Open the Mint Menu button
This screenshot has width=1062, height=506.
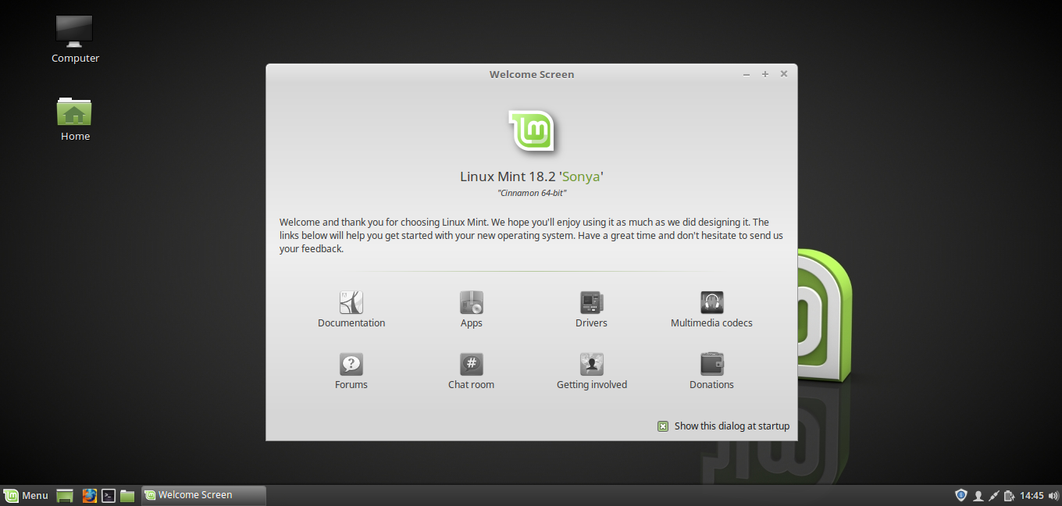(x=26, y=495)
